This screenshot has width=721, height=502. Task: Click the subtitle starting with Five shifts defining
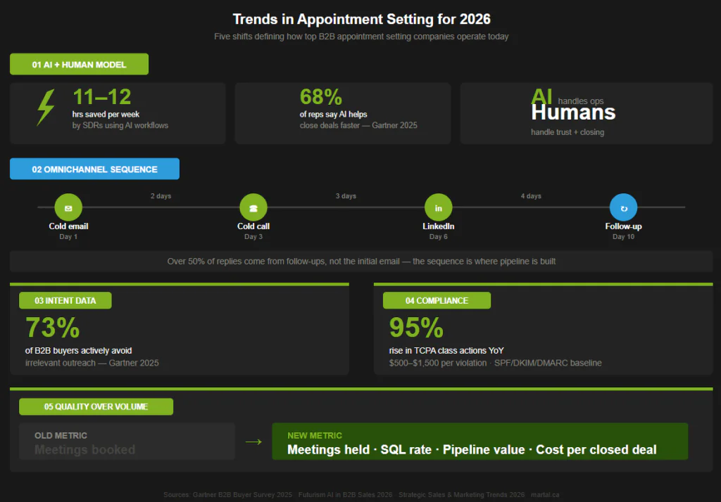point(361,37)
